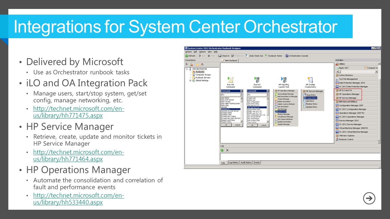Click Acknowledge Message in HP Operations Manager list
Viewport: 390px width, 219px height.
[x=284, y=94]
